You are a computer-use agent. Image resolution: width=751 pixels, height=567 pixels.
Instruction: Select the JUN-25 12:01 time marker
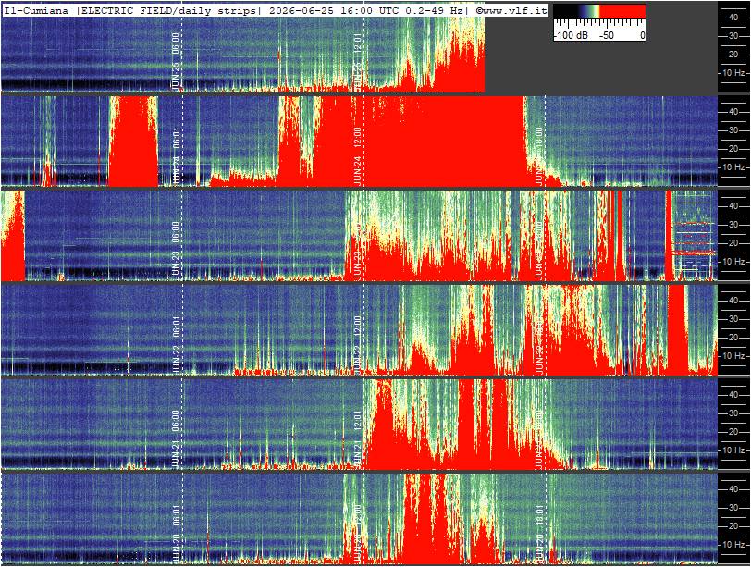click(x=357, y=61)
